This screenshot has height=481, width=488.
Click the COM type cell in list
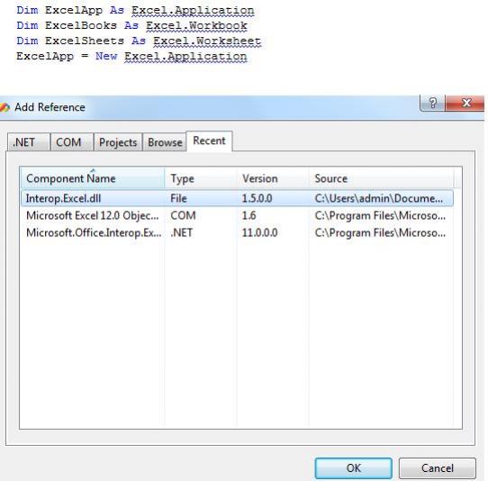(183, 215)
